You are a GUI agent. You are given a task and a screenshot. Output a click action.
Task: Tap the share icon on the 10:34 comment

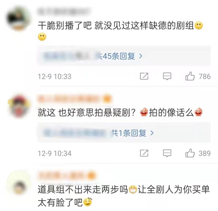(x=144, y=153)
